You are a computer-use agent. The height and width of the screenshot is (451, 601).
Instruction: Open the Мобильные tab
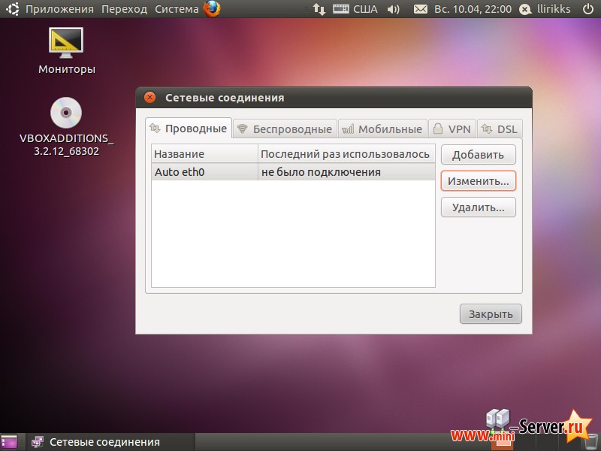pyautogui.click(x=383, y=128)
